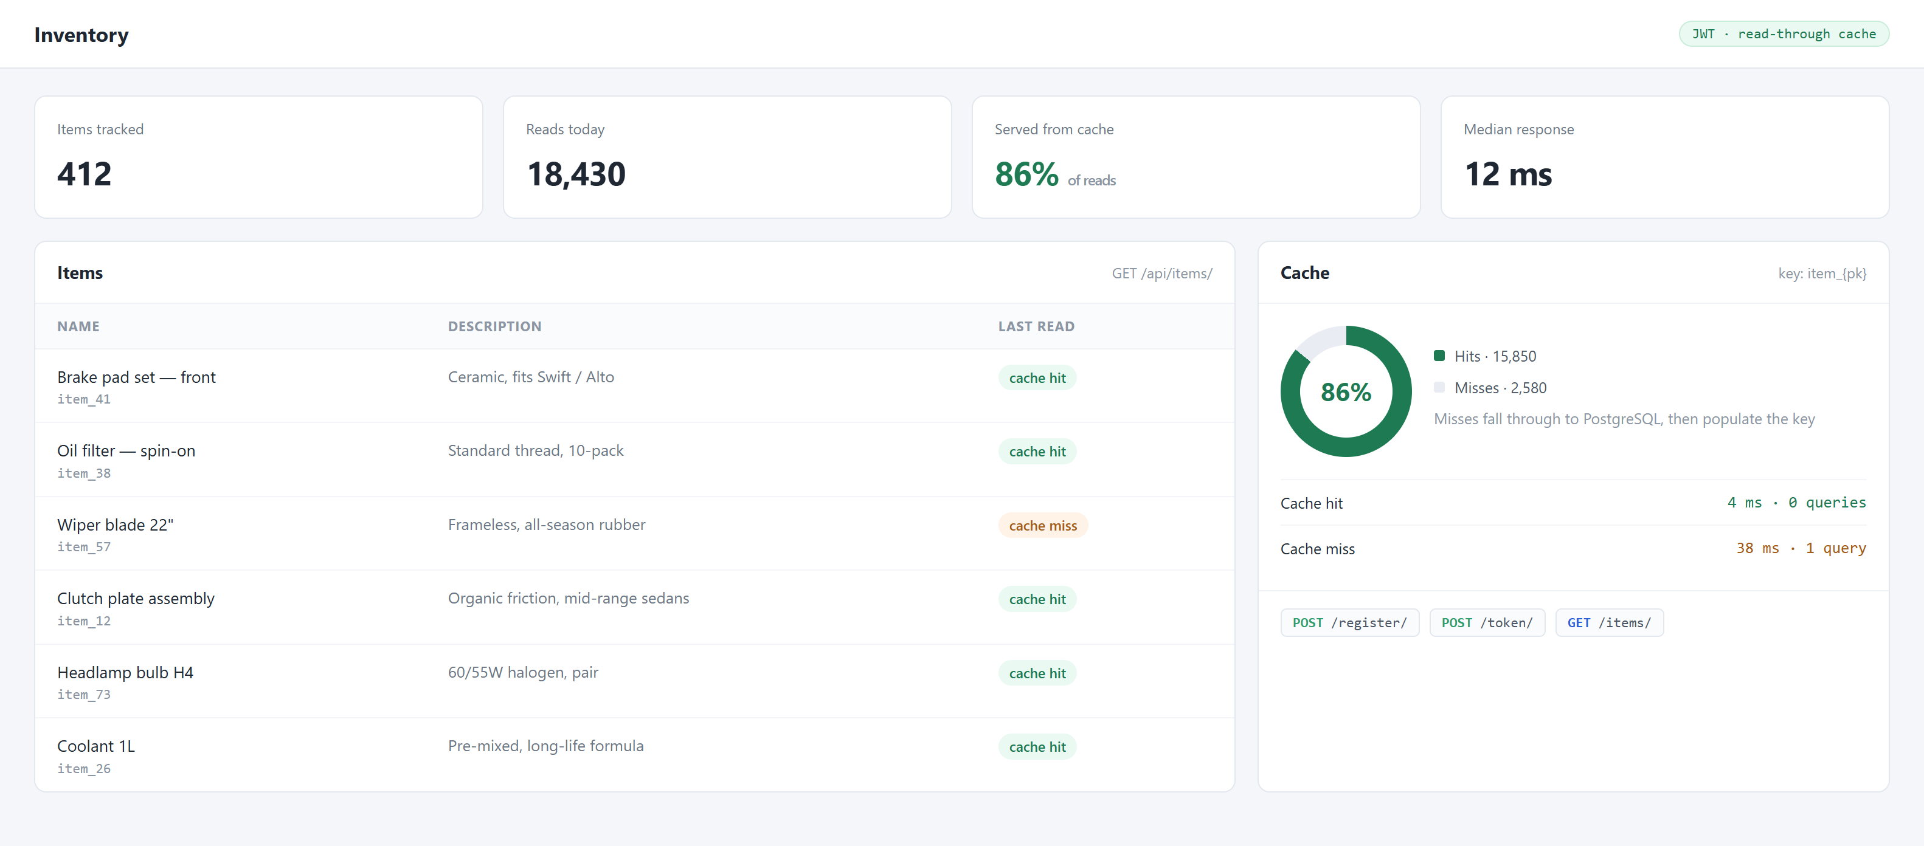Click the Cache panel heading
Viewport: 1924px width, 846px height.
pyautogui.click(x=1305, y=273)
